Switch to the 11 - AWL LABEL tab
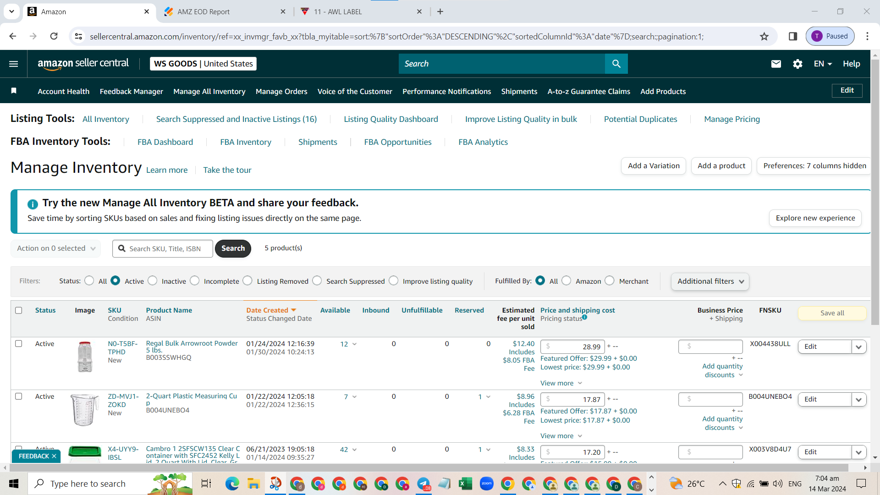 click(x=361, y=11)
